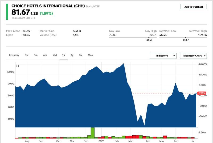Click the -7.78% price change marker
213x143 pixels.
pyautogui.click(x=202, y=93)
